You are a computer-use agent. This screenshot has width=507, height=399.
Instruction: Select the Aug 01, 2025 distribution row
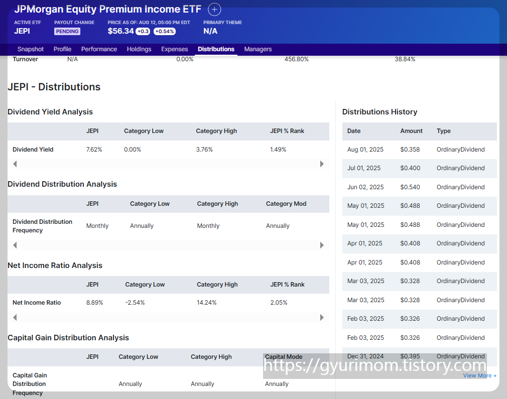(419, 150)
